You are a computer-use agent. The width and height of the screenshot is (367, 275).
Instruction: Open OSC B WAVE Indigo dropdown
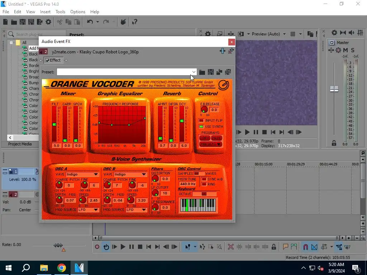pos(130,174)
